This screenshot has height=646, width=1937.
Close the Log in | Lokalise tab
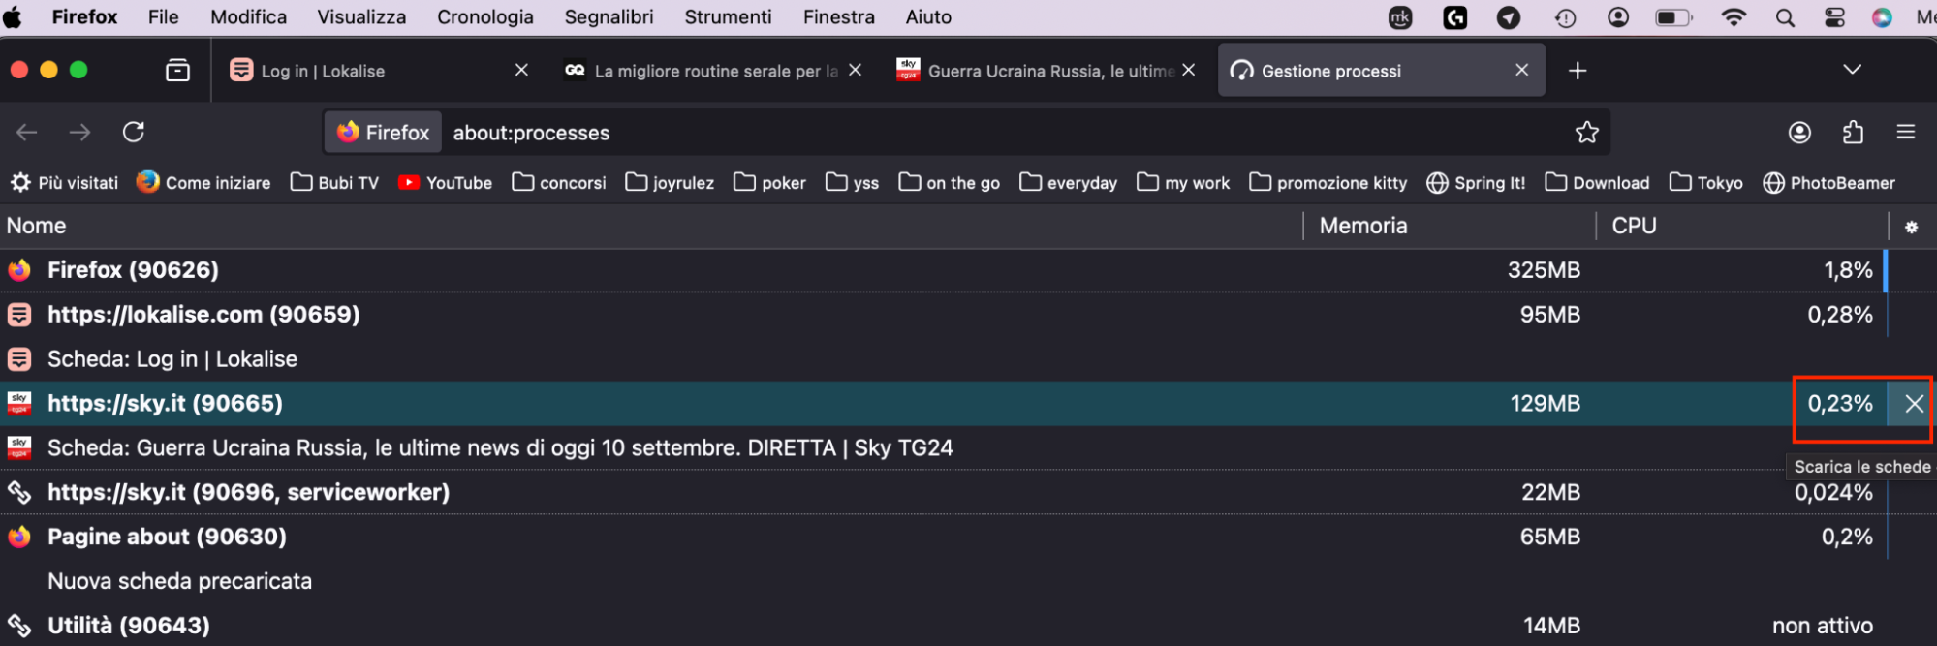[521, 70]
